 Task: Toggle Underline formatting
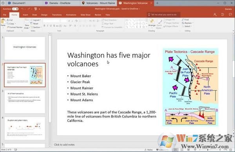point(51,26)
